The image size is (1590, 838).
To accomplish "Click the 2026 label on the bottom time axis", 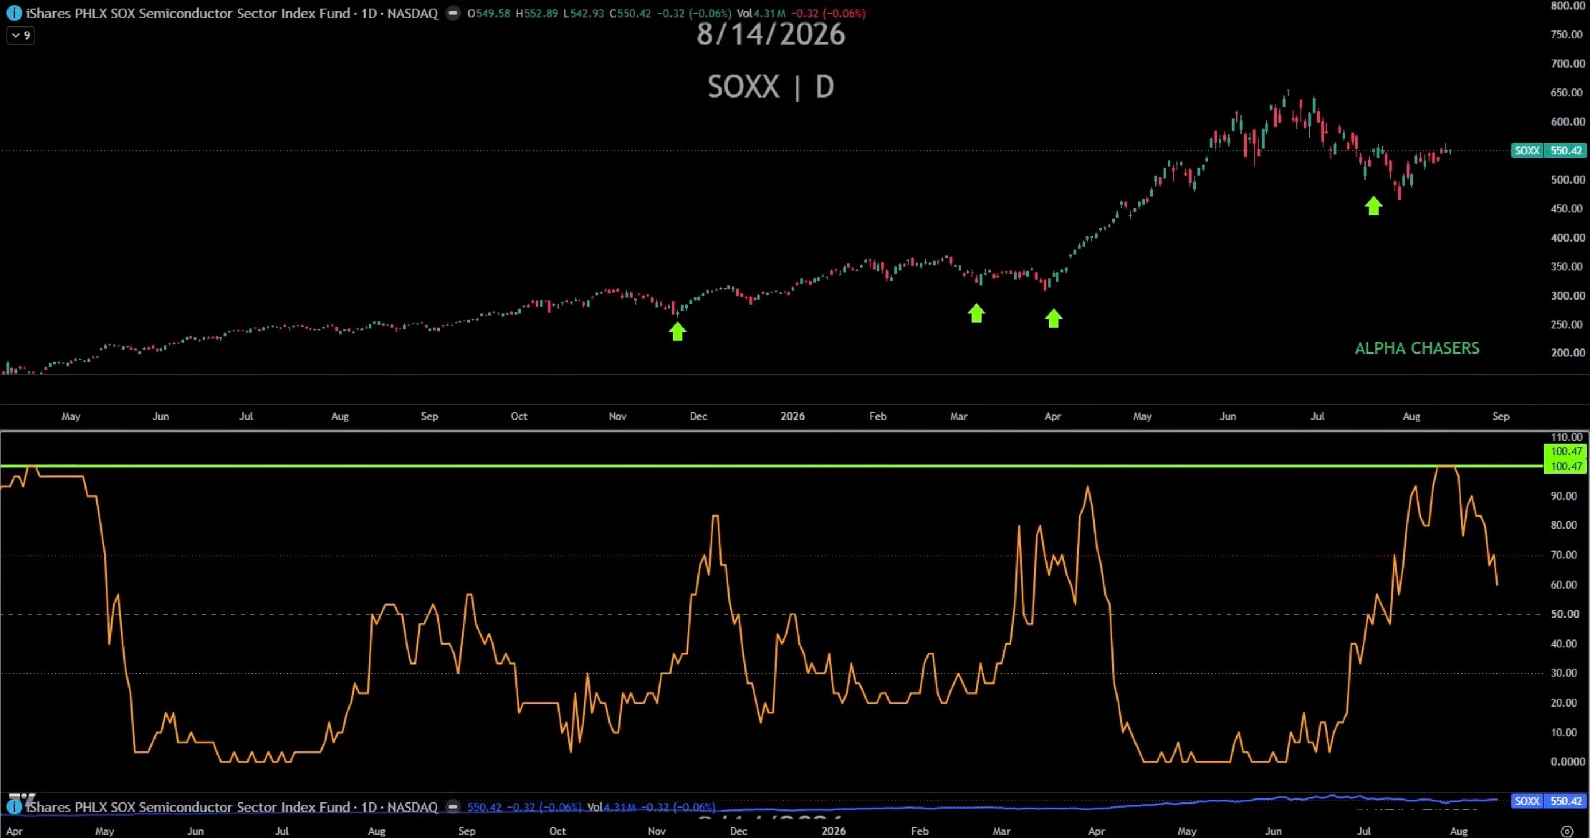I will click(x=833, y=831).
